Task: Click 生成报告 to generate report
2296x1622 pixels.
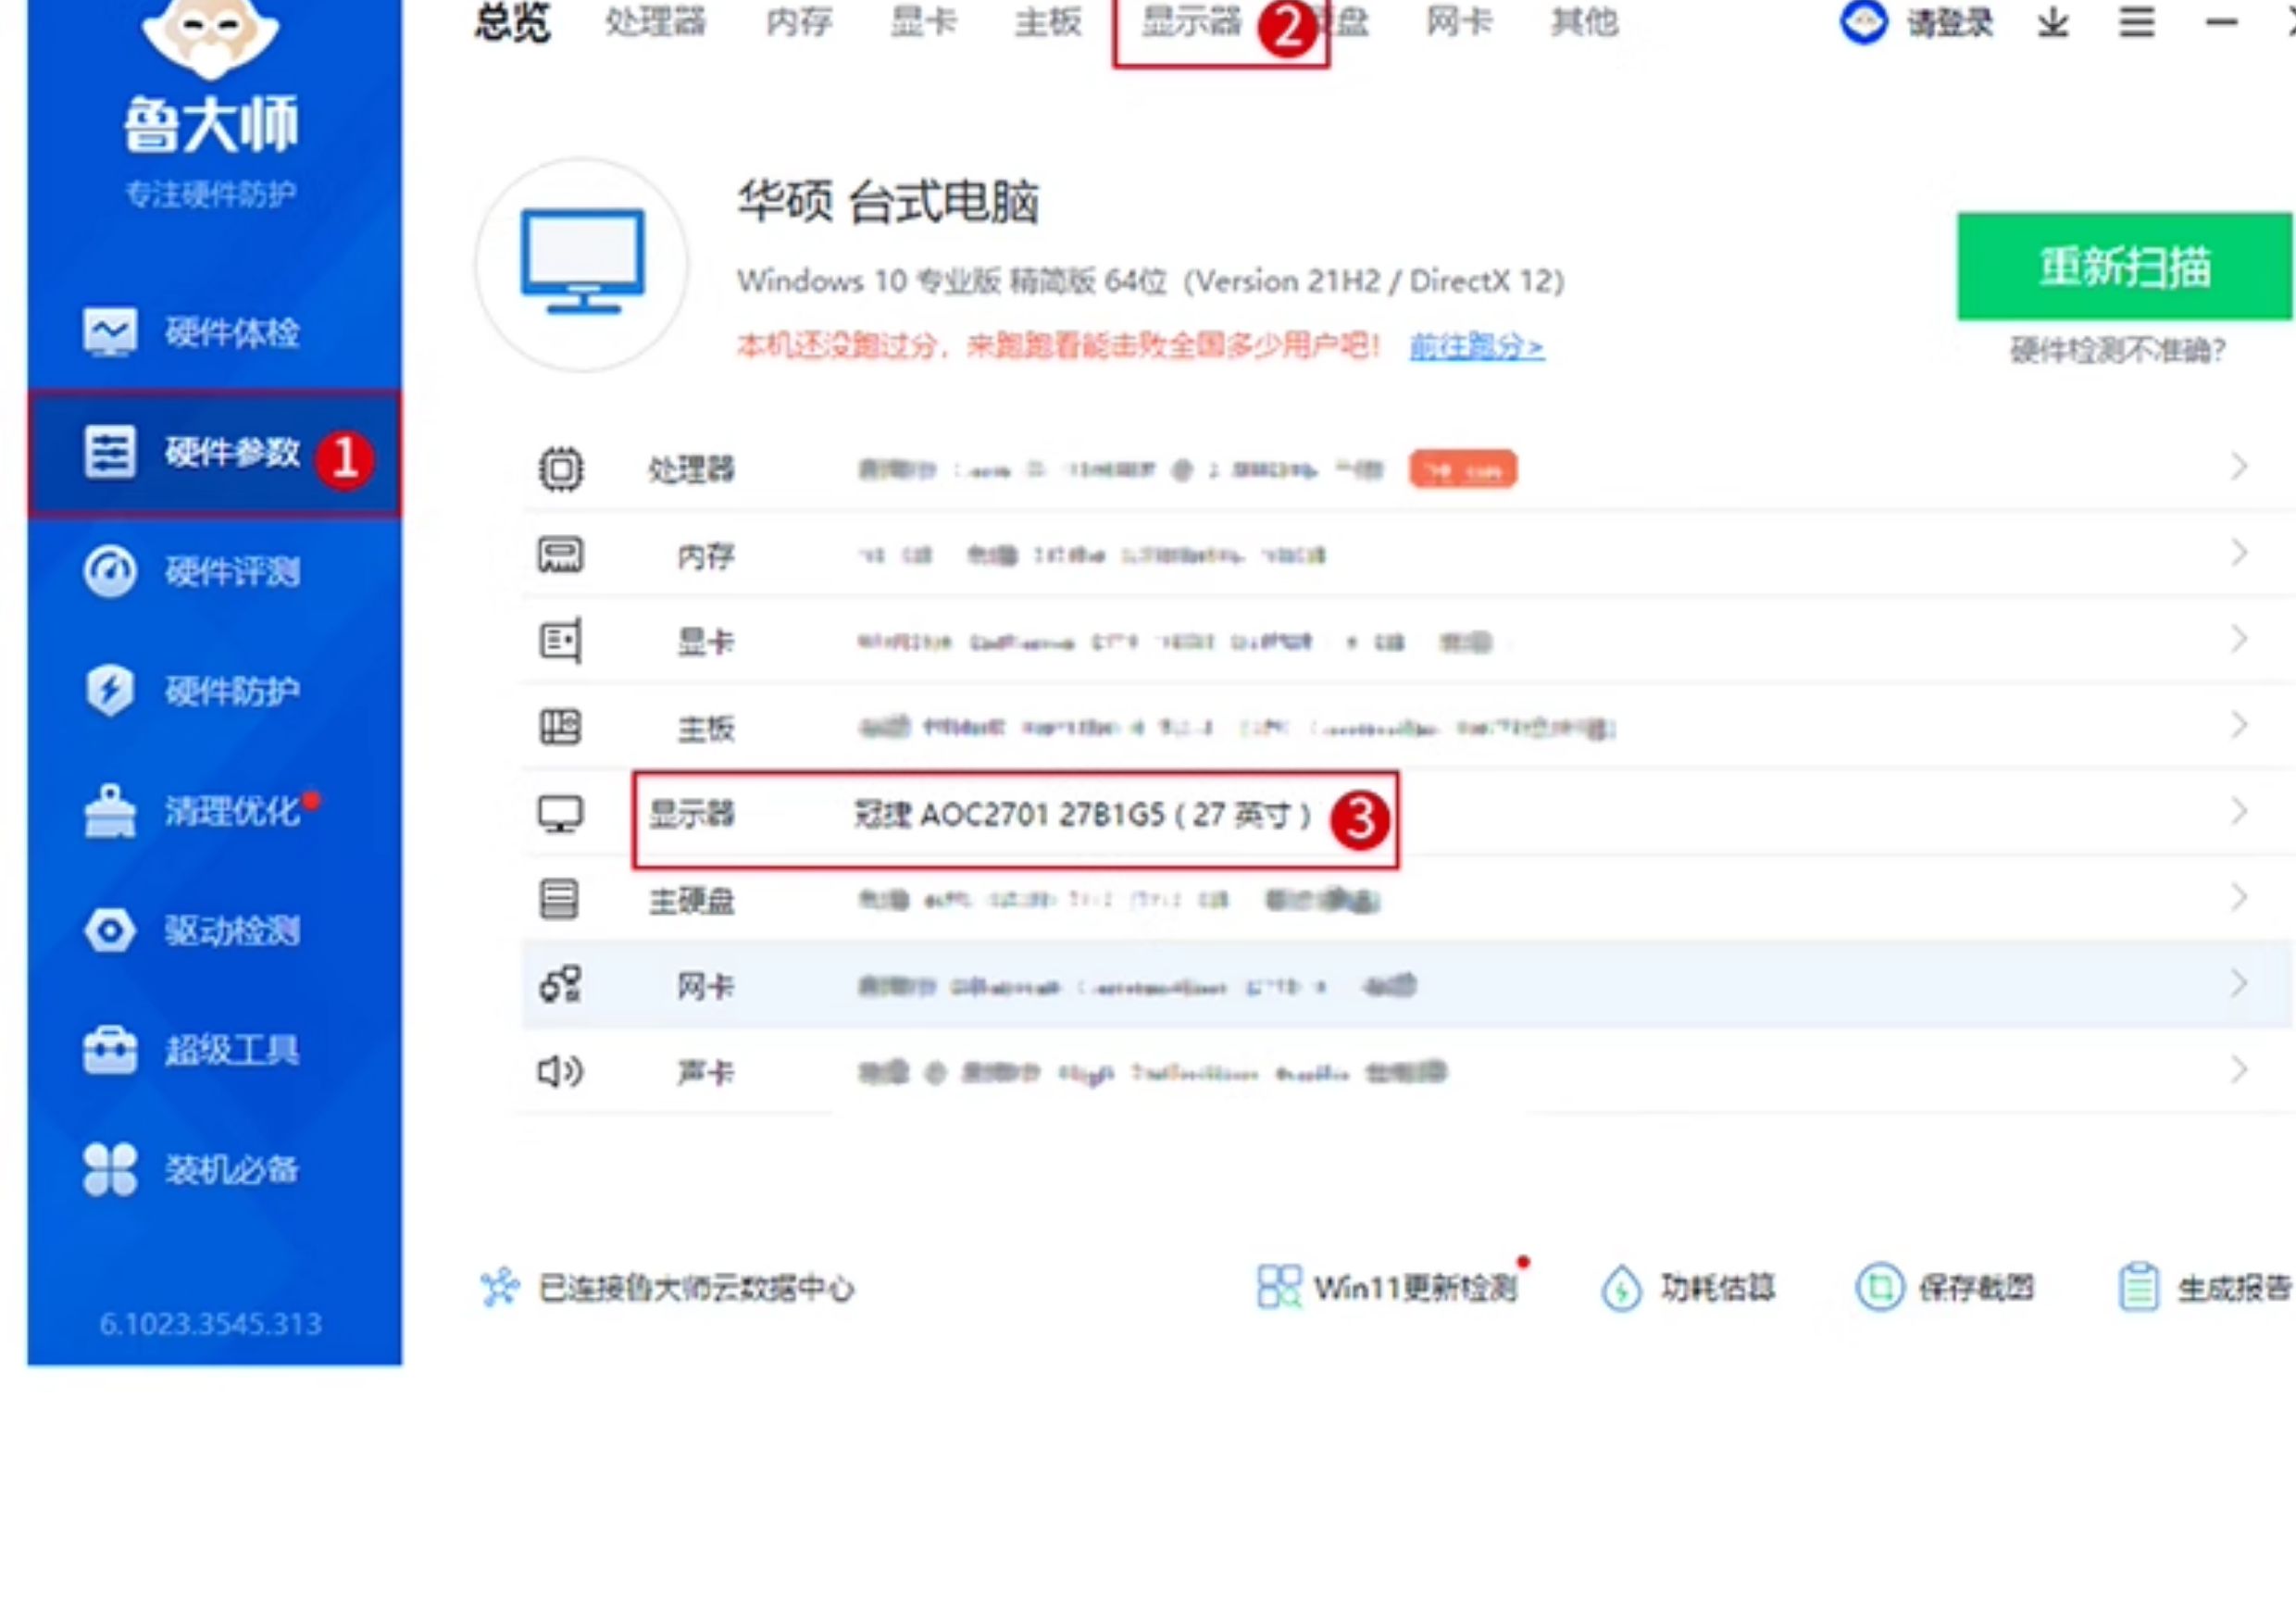Action: tap(2205, 1288)
